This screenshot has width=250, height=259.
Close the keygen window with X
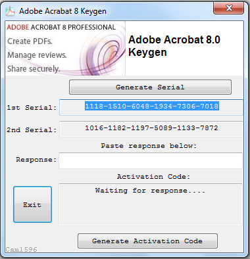[228, 8]
